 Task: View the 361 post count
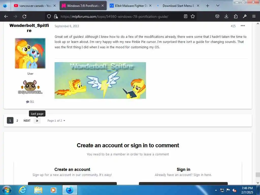(30, 102)
